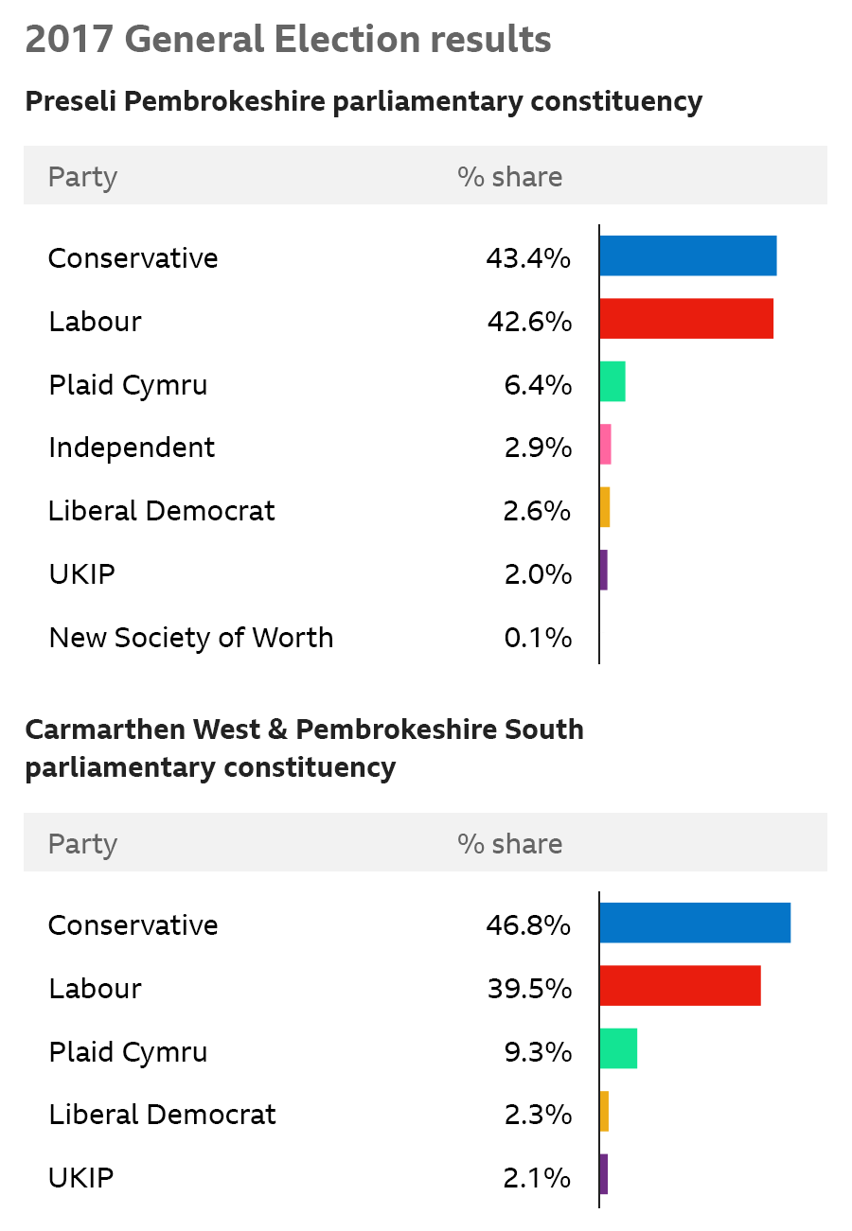Click the blue Conservative bar in Preseli Pembrokeshire

coord(688,255)
